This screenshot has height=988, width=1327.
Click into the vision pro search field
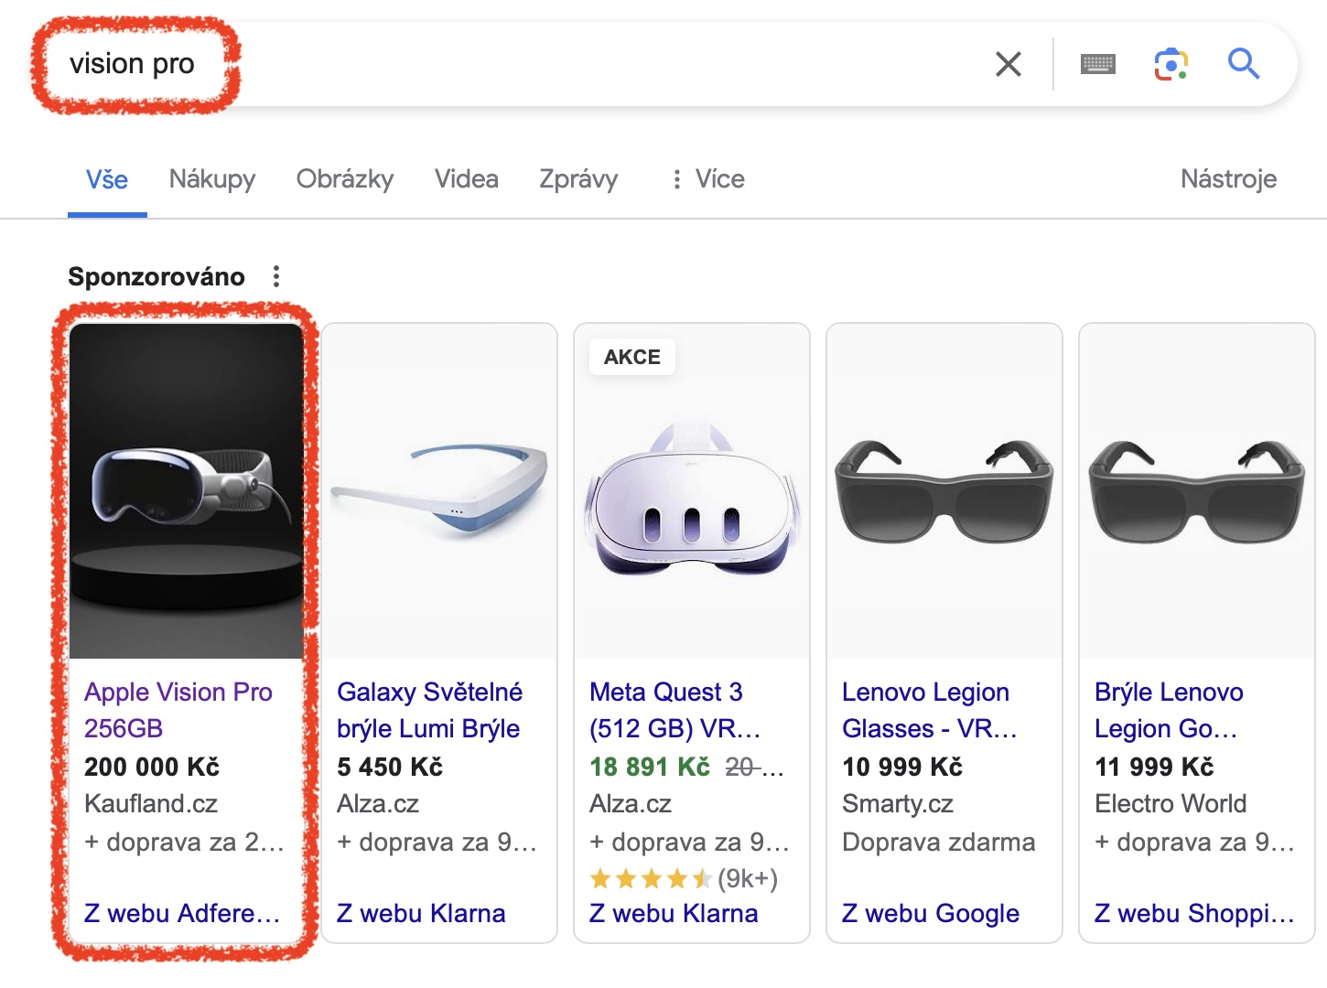pyautogui.click(x=549, y=64)
